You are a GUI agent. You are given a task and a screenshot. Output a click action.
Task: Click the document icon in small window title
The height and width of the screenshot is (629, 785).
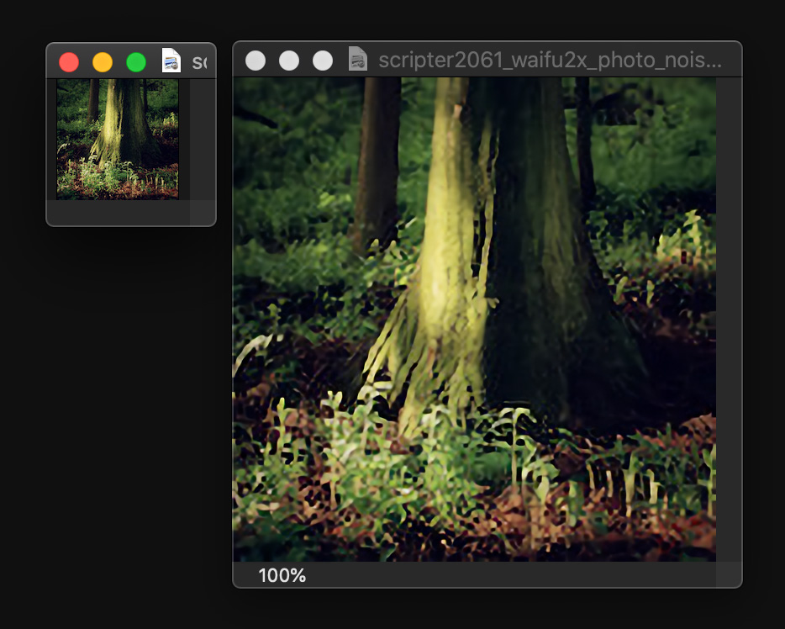pyautogui.click(x=171, y=61)
